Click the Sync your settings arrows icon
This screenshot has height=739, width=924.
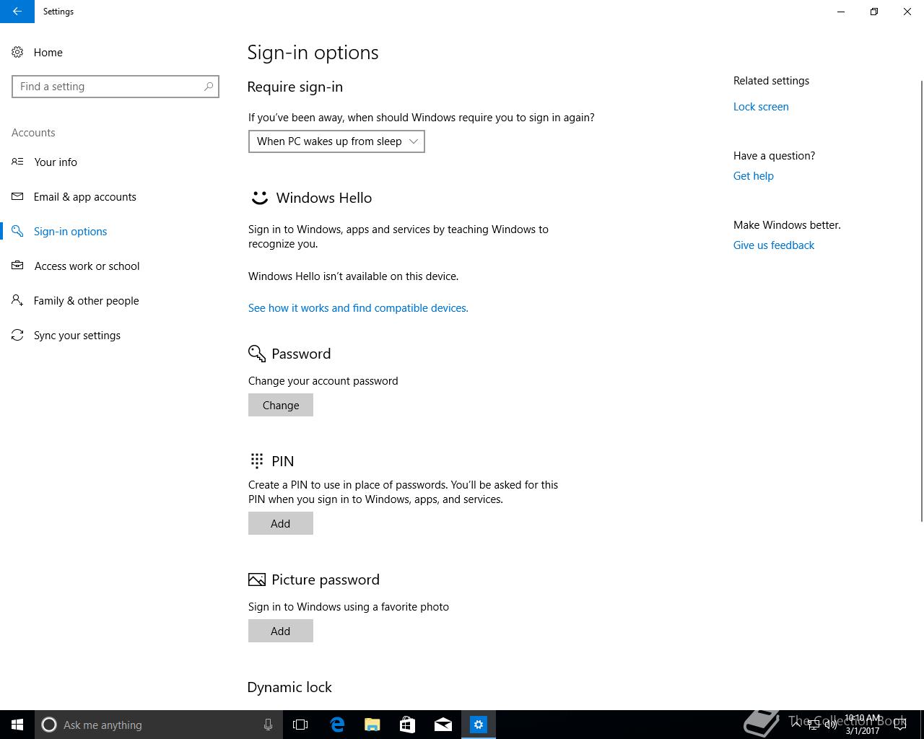tap(17, 335)
